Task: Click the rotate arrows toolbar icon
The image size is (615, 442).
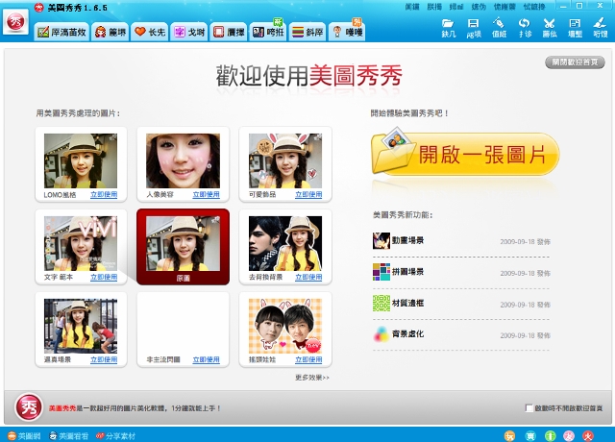Action: pos(525,28)
